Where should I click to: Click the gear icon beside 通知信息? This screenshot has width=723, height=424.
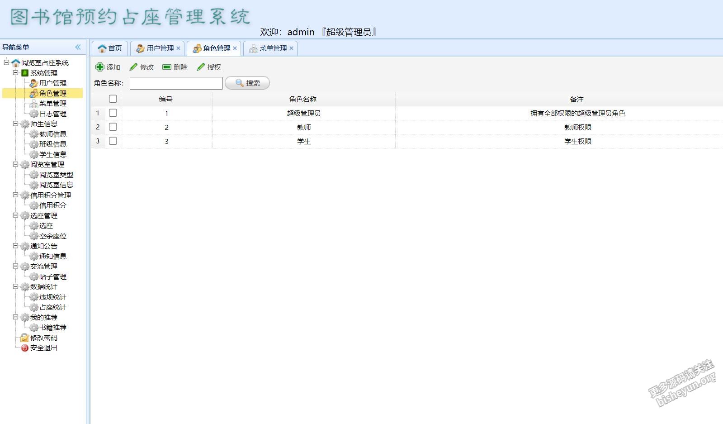pos(34,256)
